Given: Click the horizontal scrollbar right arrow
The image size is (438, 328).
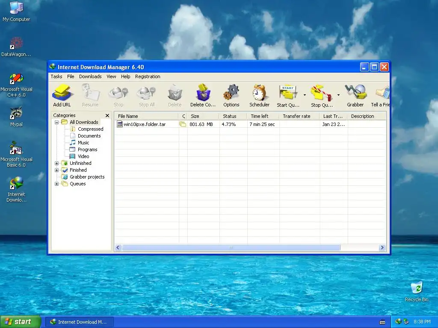Looking at the screenshot, I should (x=382, y=248).
